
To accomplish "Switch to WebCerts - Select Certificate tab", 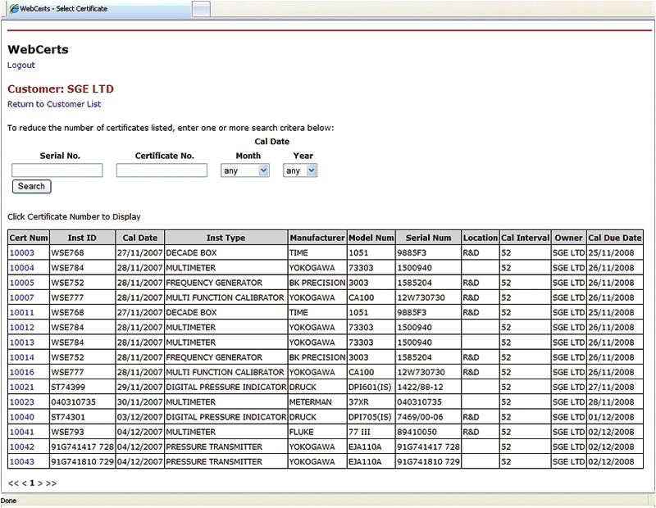I will point(94,8).
